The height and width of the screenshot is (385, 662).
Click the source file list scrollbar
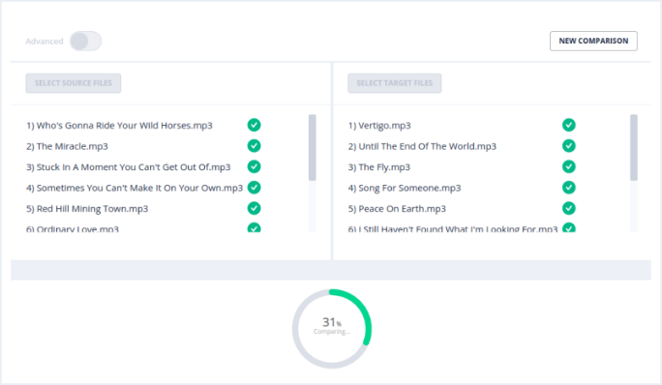pos(313,148)
